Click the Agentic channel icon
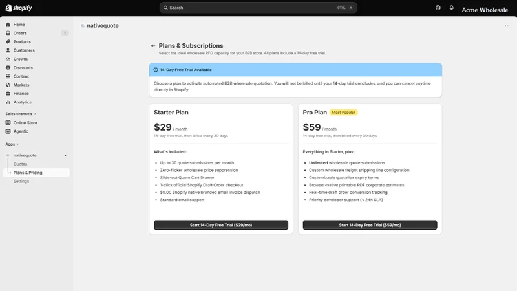The height and width of the screenshot is (291, 517). [x=8, y=131]
